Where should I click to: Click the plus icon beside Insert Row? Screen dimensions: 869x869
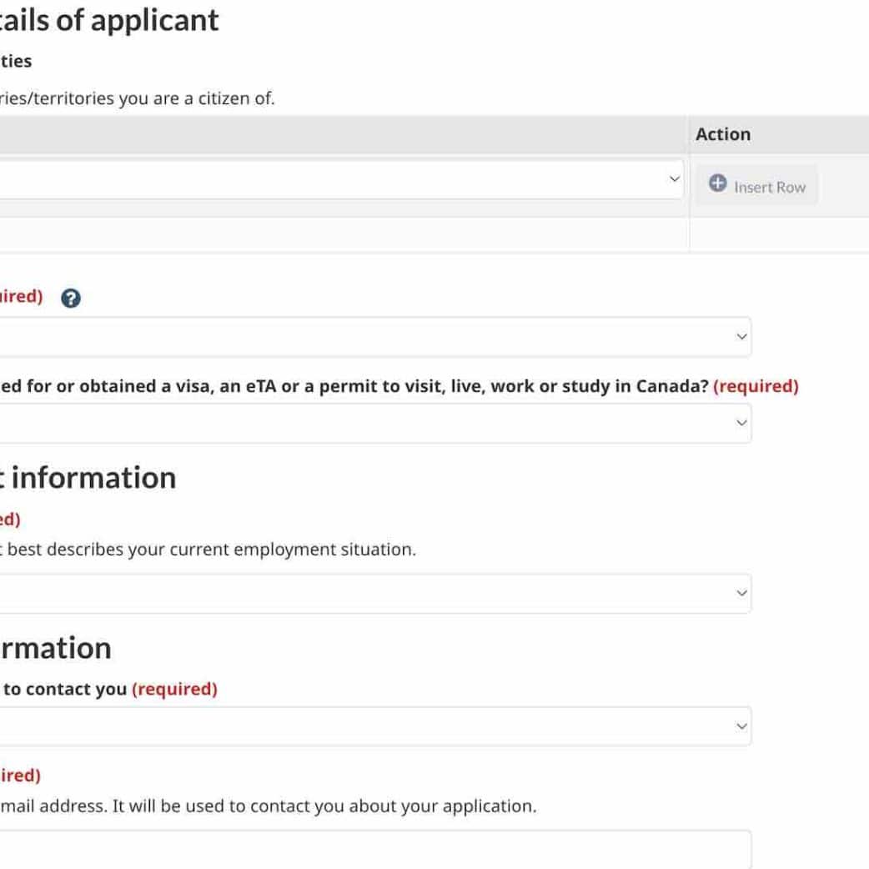[717, 183]
